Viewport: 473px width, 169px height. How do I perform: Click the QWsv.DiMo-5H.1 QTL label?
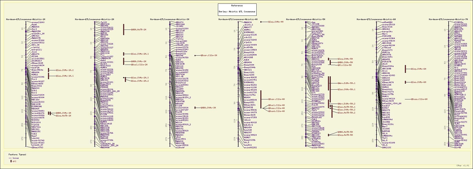tap(346, 83)
